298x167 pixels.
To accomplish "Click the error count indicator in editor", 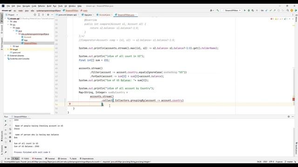I will [x=272, y=19].
